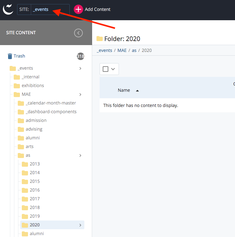Open the chevron menu for folder 2020
Image resolution: width=235 pixels, height=237 pixels.
pyautogui.click(x=80, y=225)
